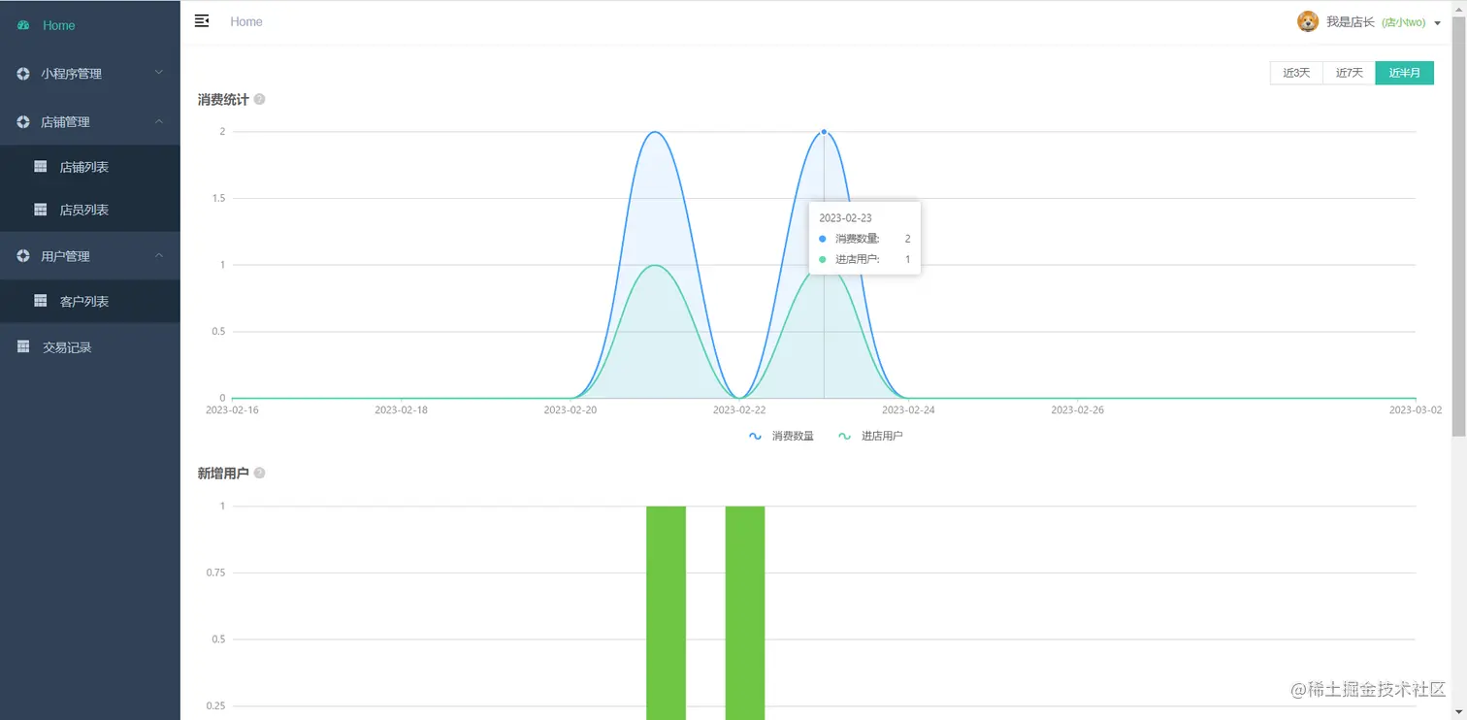The height and width of the screenshot is (720, 1467).
Task: Select the 近7天 range button
Action: (x=1349, y=73)
